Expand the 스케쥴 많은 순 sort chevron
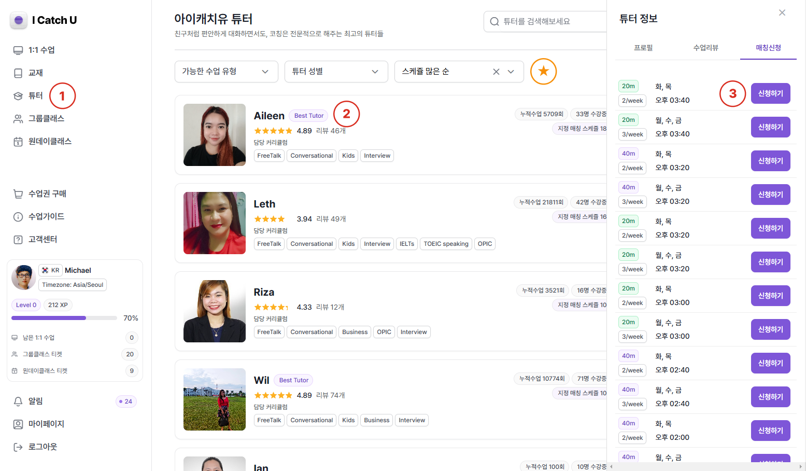This screenshot has height=471, width=806. click(x=511, y=72)
